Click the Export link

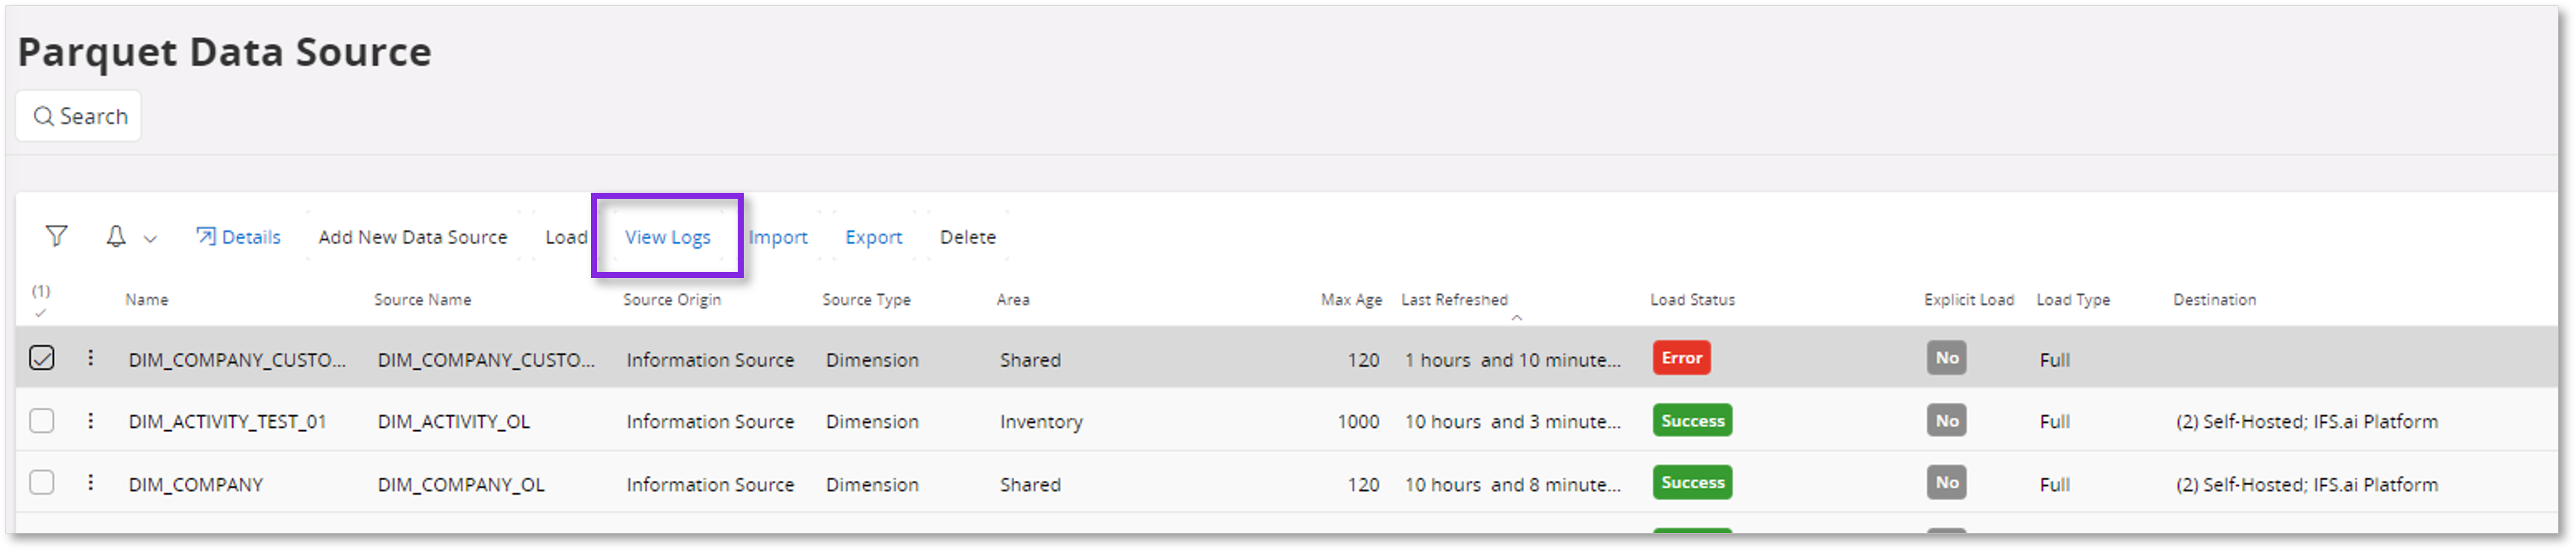[x=873, y=237]
